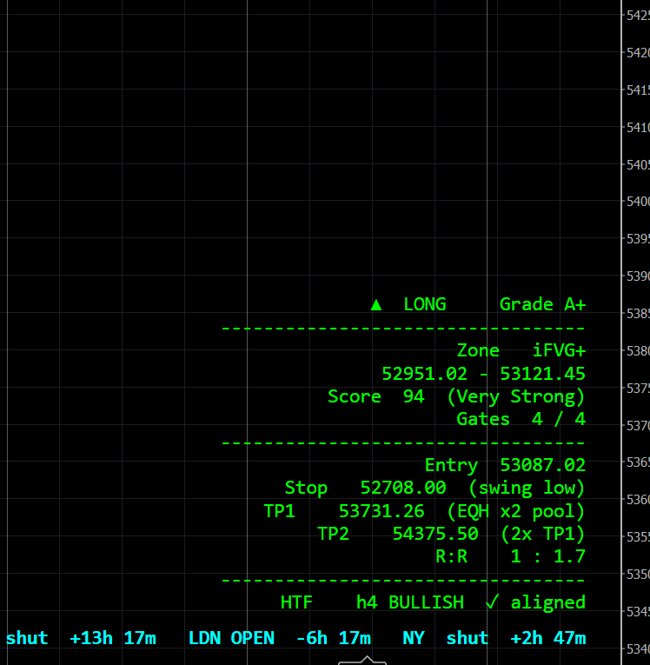Screen dimensions: 650x665
Task: Click the HTF h4 BULLISH aligned line
Action: [433, 602]
